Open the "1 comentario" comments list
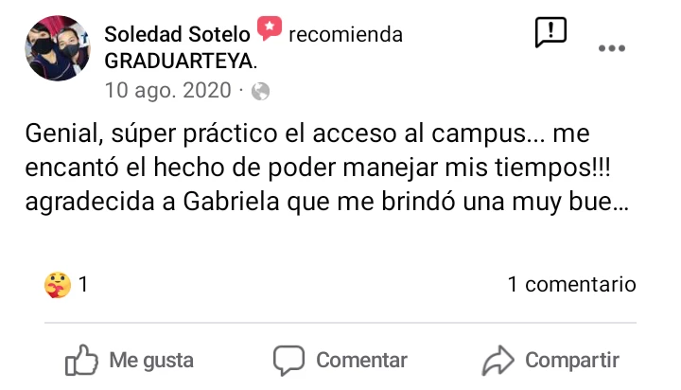This screenshot has width=681, height=390. click(571, 284)
